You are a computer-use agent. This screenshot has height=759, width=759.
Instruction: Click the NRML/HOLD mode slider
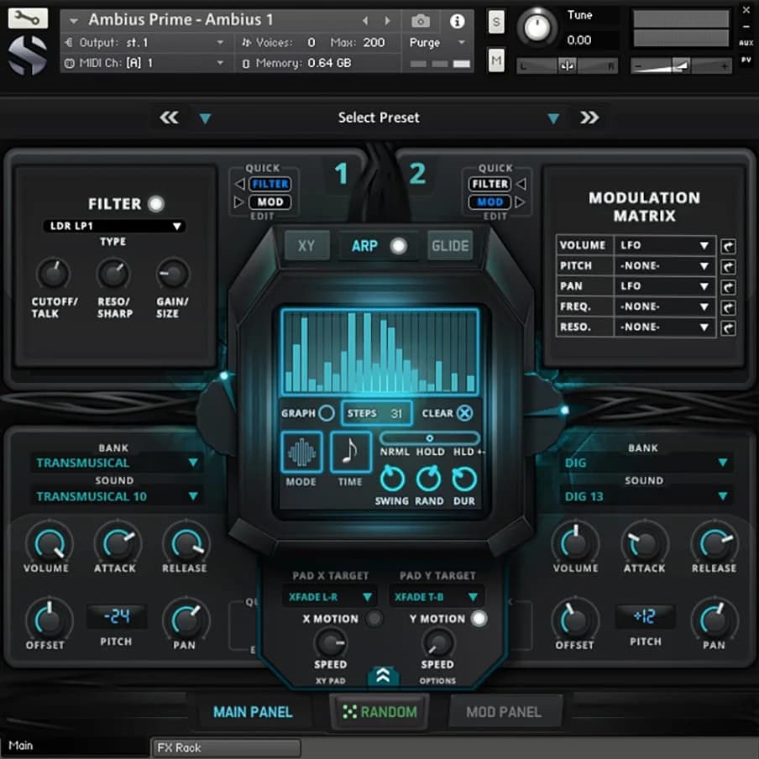click(429, 438)
